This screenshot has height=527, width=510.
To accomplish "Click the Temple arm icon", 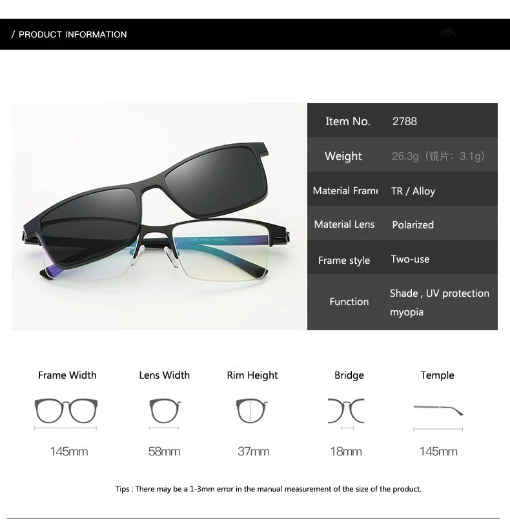I will pyautogui.click(x=438, y=410).
